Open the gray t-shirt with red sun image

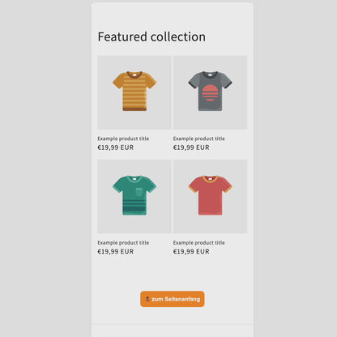210,92
